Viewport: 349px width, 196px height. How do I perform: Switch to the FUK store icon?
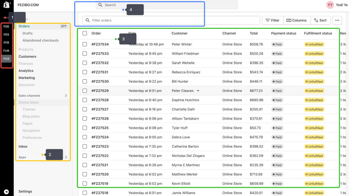[6, 51]
